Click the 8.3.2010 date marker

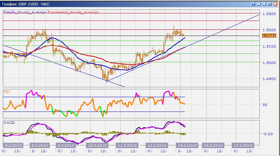pyautogui.click(x=39, y=145)
